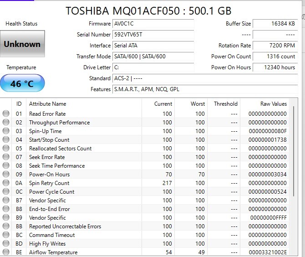Click the Drive Letter field C:
The width and height of the screenshot is (305, 257).
tap(153, 67)
